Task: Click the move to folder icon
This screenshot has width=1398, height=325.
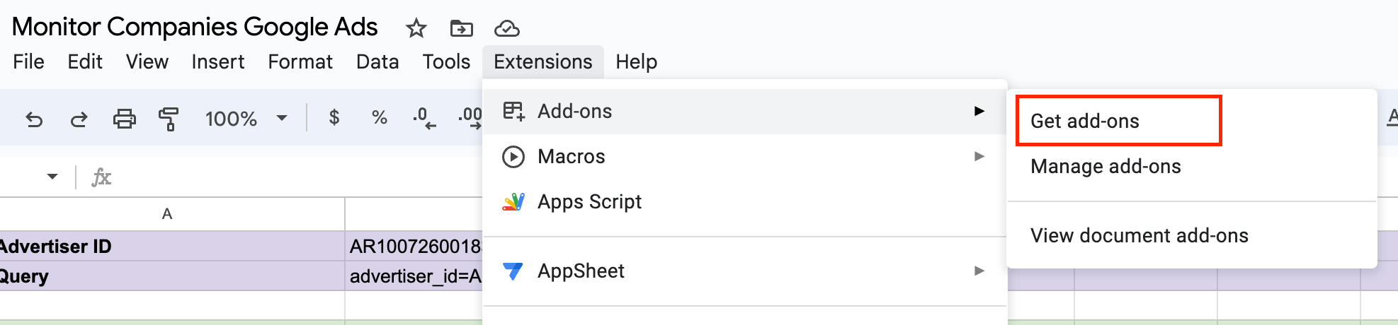Action: point(461,28)
